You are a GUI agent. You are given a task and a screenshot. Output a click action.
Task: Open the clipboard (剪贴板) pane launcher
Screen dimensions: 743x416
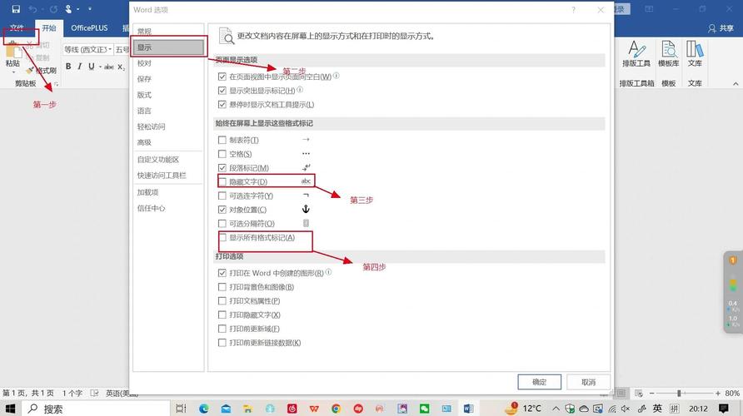tap(56, 84)
